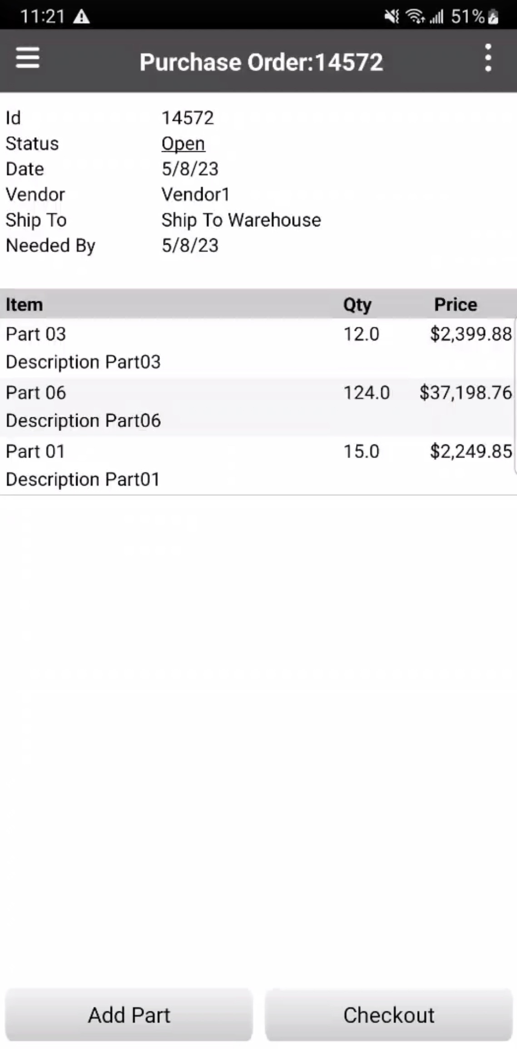Click the Item column header
This screenshot has width=517, height=1049.
(x=24, y=304)
